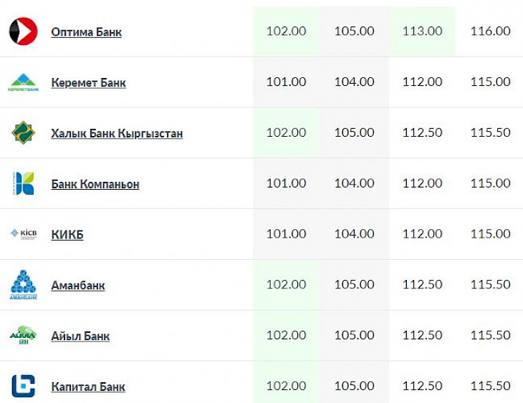Click Оптима Банк's 116.00 rate value

click(490, 31)
